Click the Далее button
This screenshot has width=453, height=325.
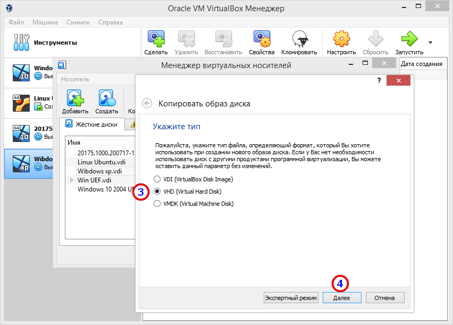coord(341,298)
